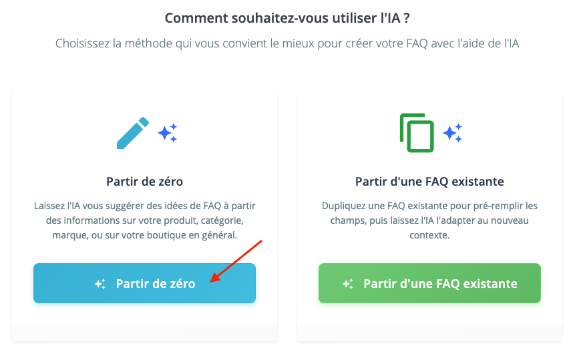The image size is (569, 348).
Task: Click the word "contexte." in the right card
Action: coord(429,236)
